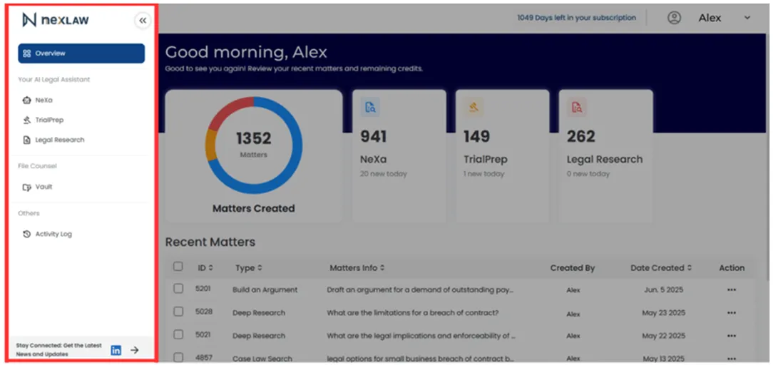Click the Legal Research card icon
This screenshot has height=365, width=773.
(577, 107)
